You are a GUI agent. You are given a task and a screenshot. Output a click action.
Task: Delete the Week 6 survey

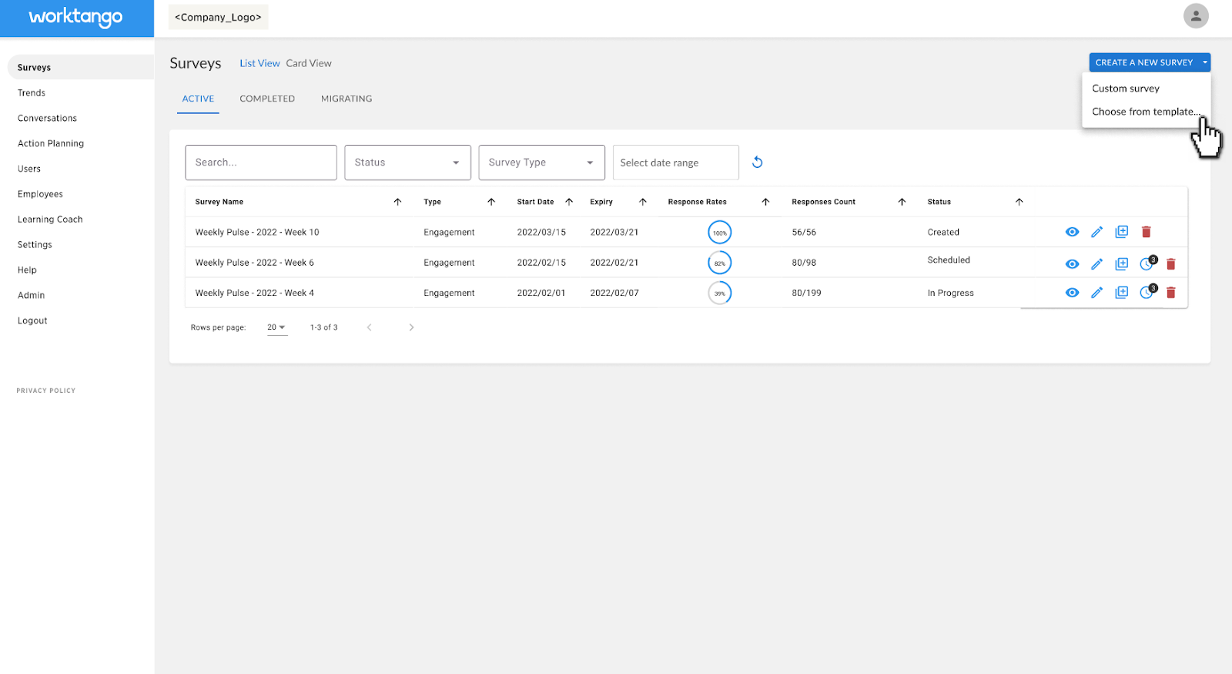coord(1170,264)
